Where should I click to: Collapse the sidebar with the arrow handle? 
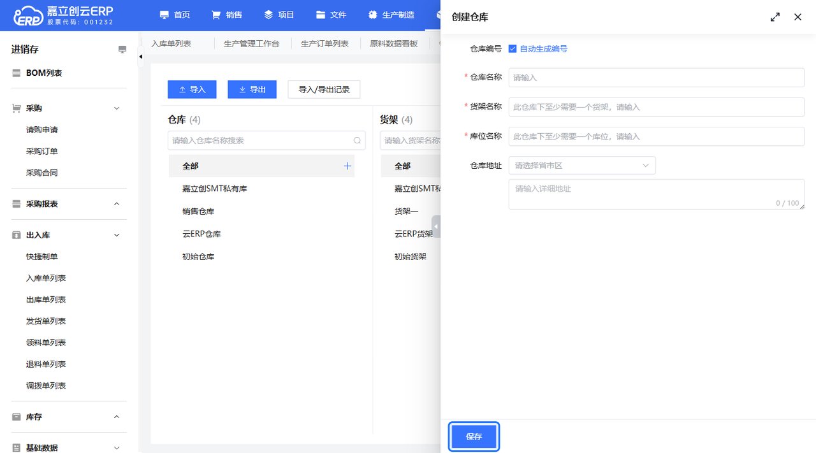tap(141, 56)
